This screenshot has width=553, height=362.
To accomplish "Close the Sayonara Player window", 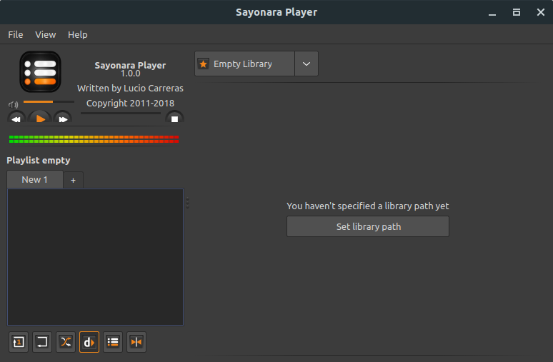I will (x=541, y=12).
